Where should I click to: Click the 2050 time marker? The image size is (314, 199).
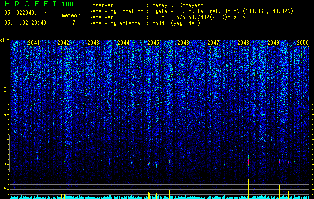click(x=303, y=43)
